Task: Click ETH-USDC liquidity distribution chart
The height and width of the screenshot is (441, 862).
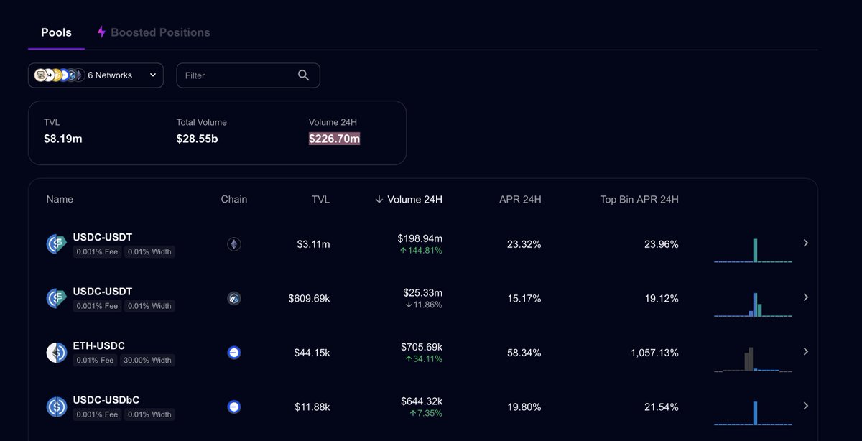Action: (754, 359)
